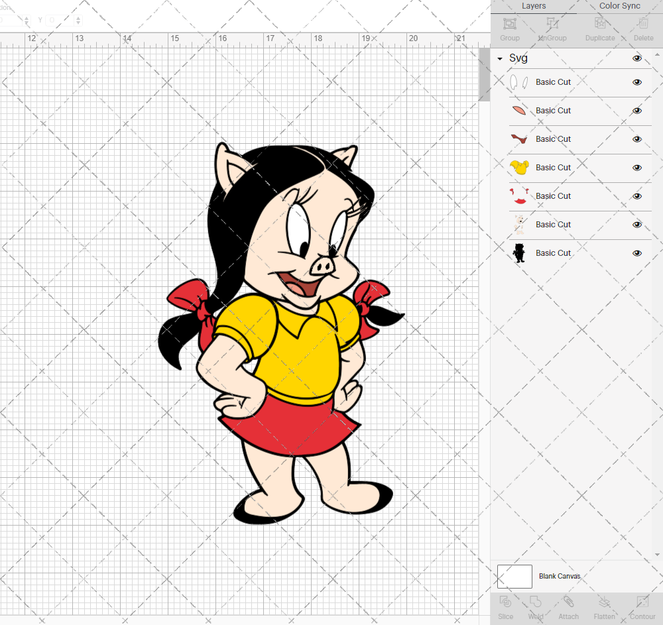Click the Group icon in the layers panel

tap(509, 23)
